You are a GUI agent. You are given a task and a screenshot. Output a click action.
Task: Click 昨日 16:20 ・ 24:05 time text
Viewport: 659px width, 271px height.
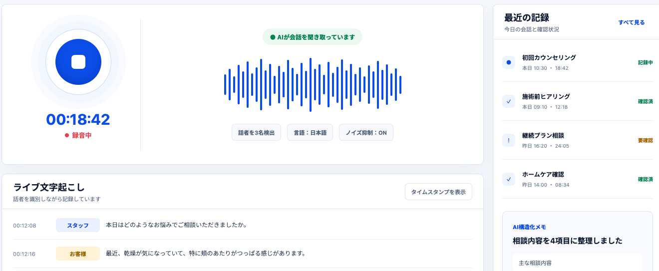[x=546, y=146]
